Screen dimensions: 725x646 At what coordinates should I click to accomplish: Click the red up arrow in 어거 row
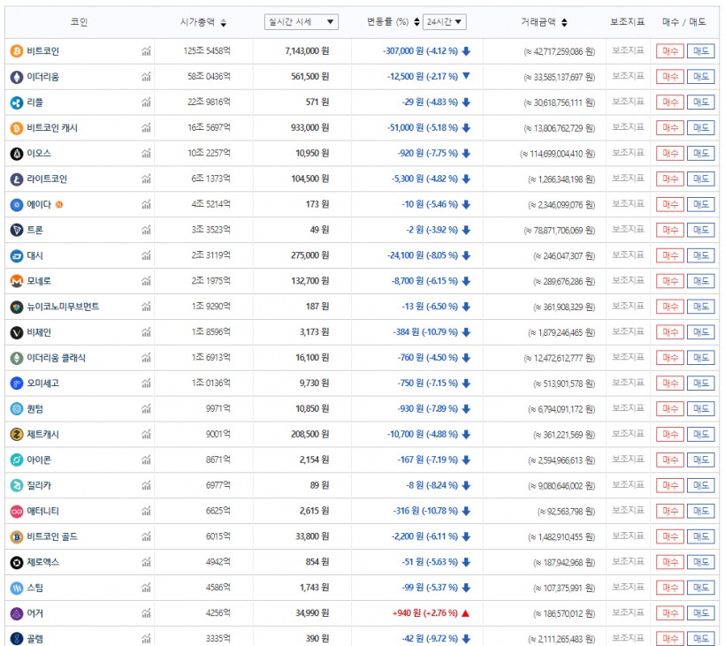click(x=466, y=613)
